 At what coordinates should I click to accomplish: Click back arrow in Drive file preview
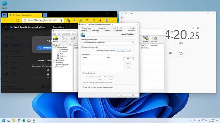(6, 27)
